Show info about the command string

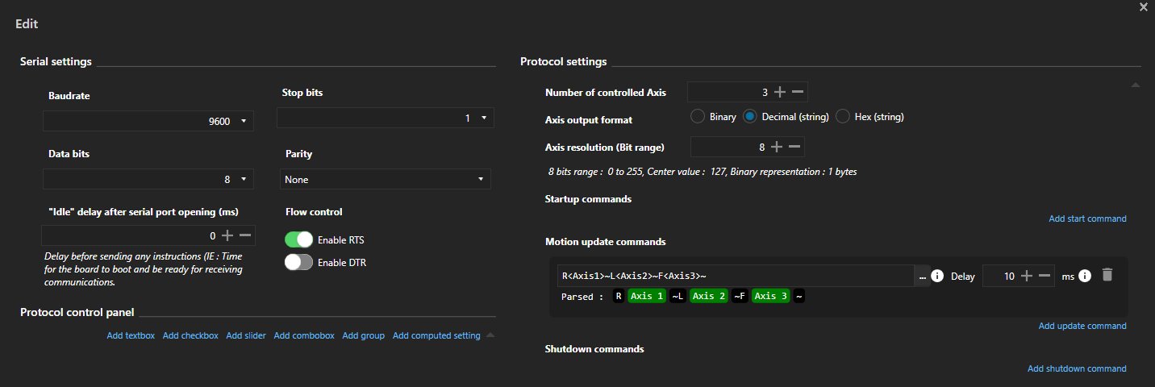click(937, 276)
